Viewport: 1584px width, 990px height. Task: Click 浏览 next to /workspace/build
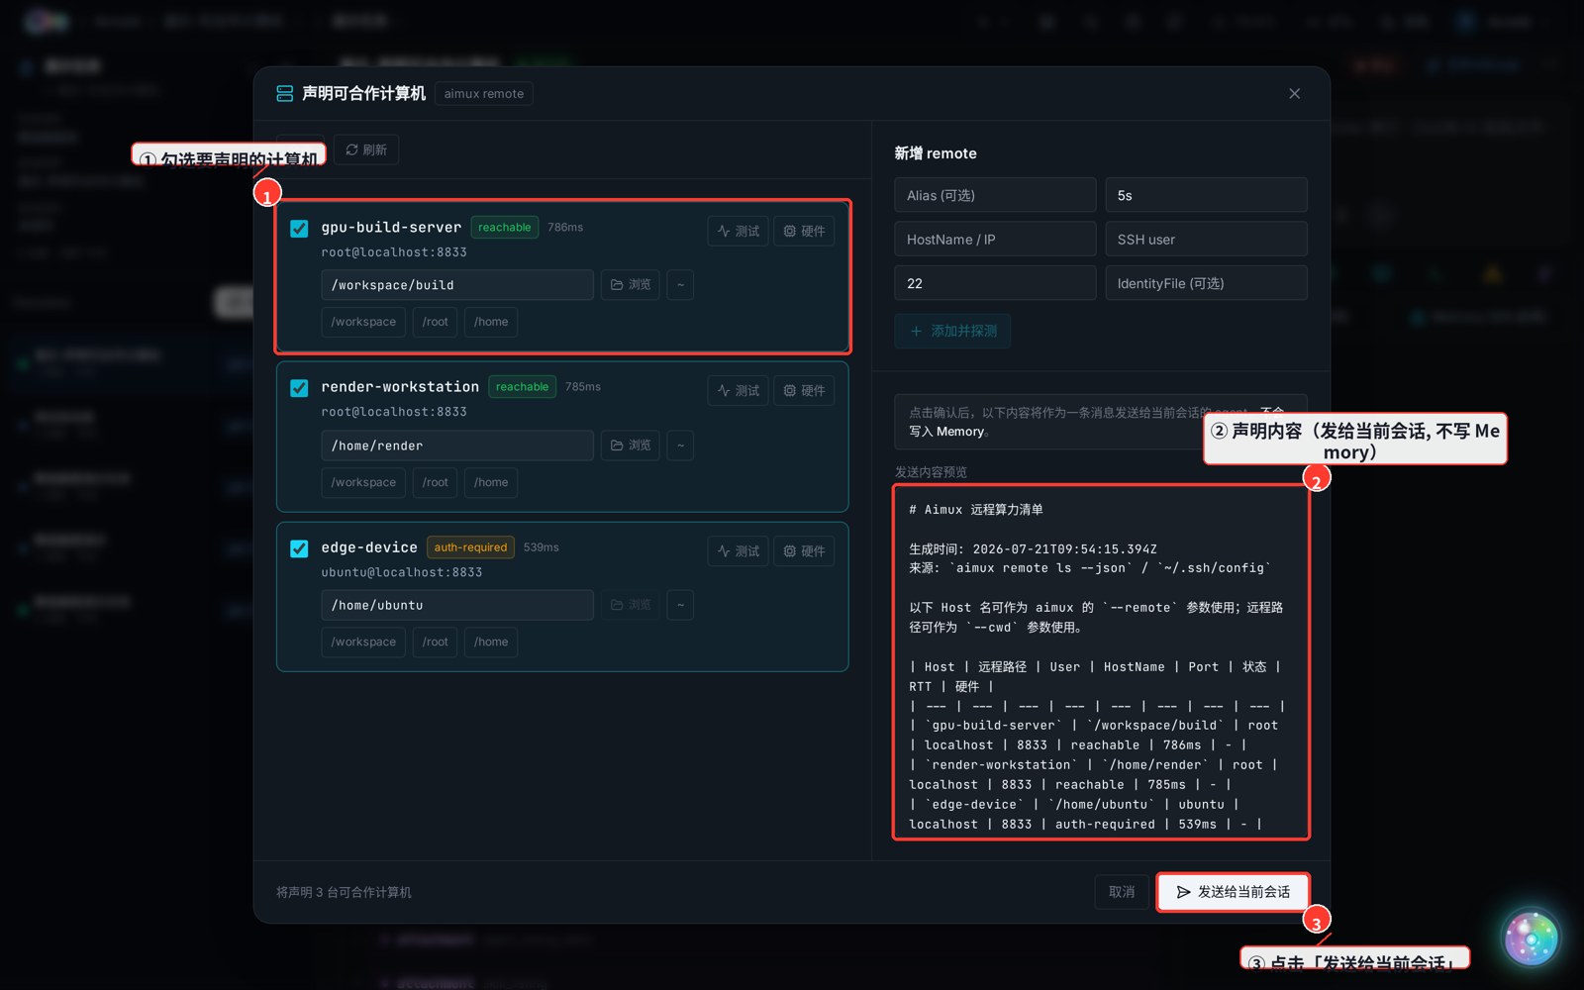[x=631, y=285]
